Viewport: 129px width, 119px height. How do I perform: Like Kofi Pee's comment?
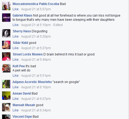pos(15,76)
